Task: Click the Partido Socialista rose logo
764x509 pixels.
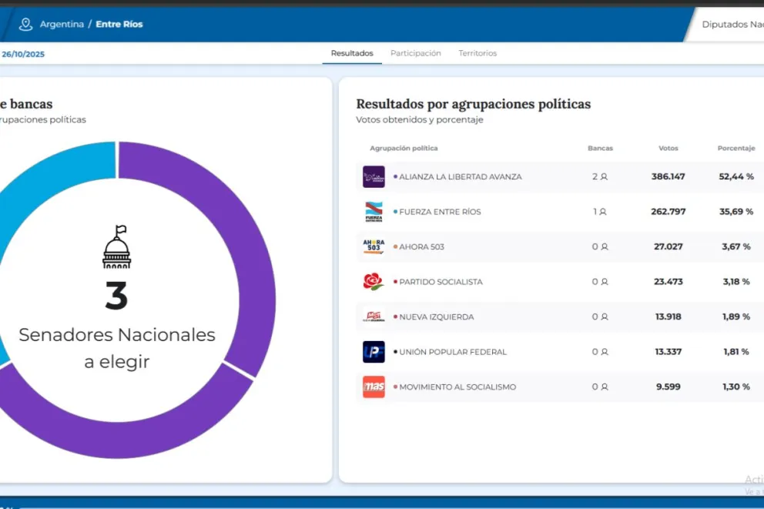Action: point(374,282)
